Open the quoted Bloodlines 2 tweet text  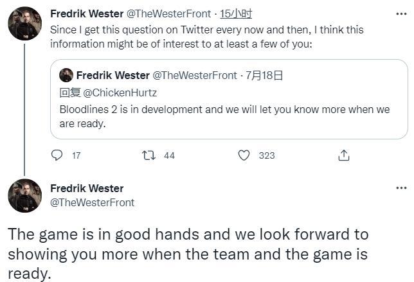224,116
